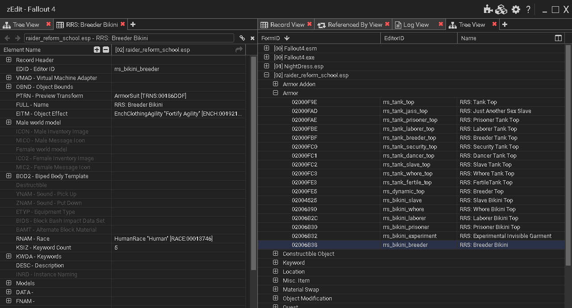This screenshot has height=308, width=572.
Task: Click the collapse all minus icon
Action: pos(106,50)
